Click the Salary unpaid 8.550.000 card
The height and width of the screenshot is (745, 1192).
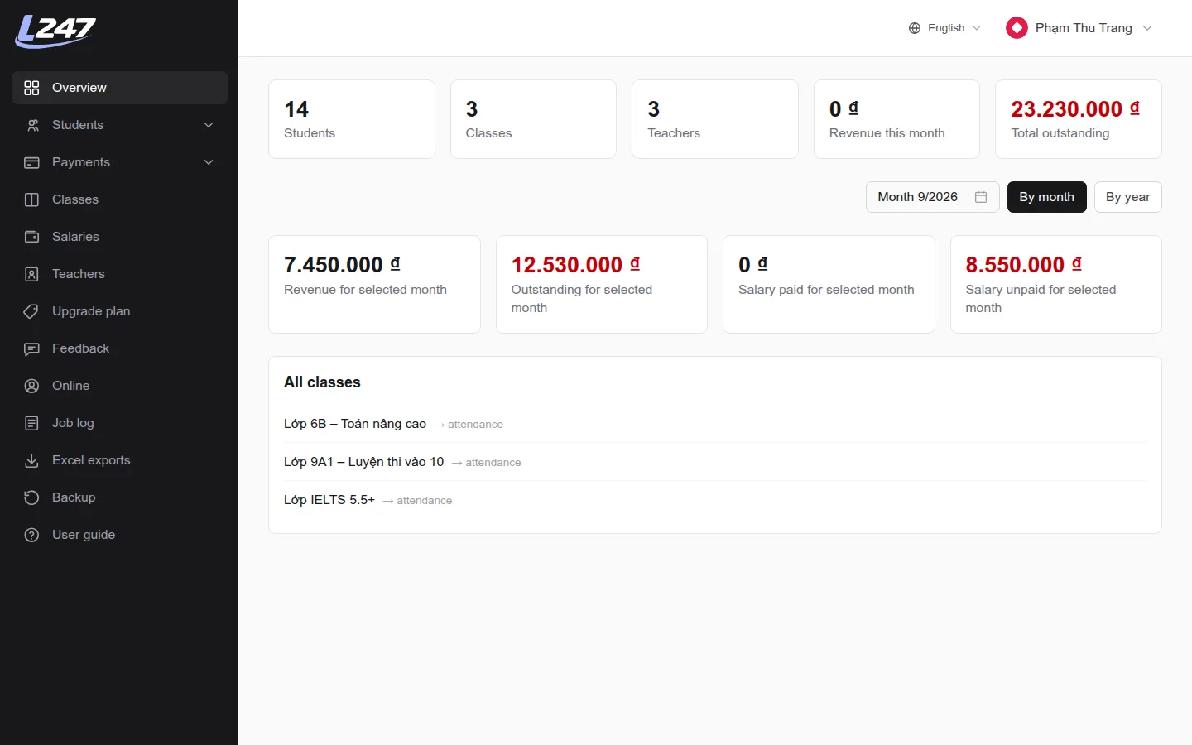coord(1056,285)
